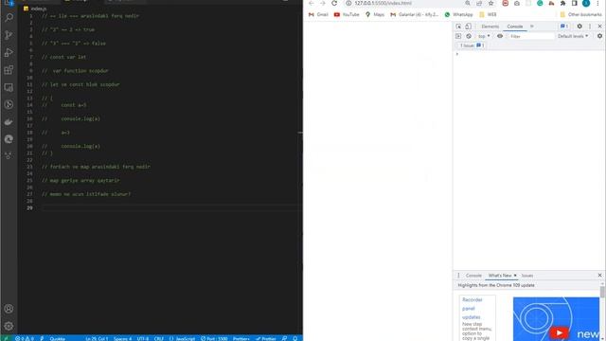Screen dimensions: 606x341
Task: Change indentation via Spaces: 4
Action: pyautogui.click(x=122, y=338)
